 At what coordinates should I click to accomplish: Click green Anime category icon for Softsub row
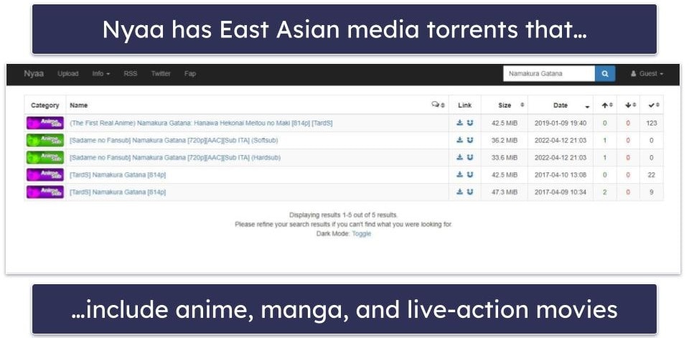click(x=45, y=141)
